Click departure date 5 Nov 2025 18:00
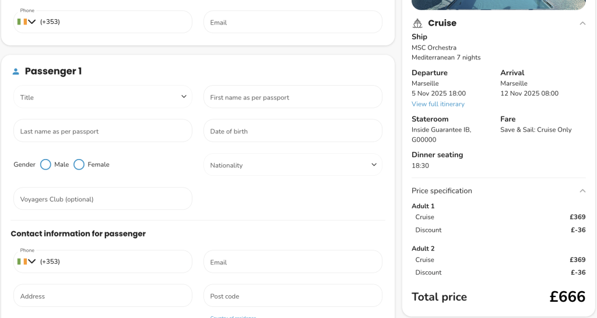597x318 pixels. click(438, 93)
